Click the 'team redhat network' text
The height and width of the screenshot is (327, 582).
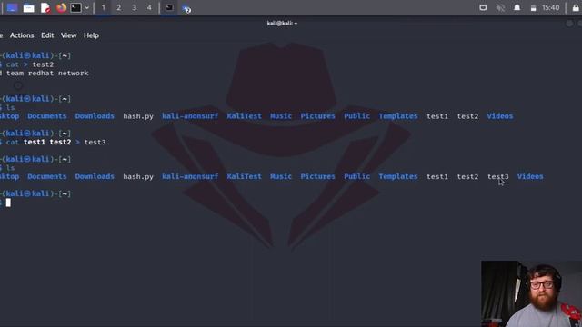point(47,73)
